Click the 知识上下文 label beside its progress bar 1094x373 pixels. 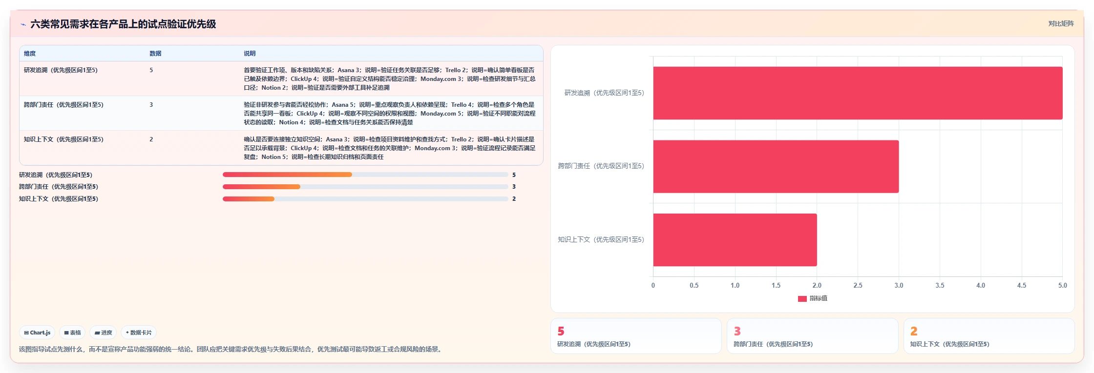tap(59, 199)
